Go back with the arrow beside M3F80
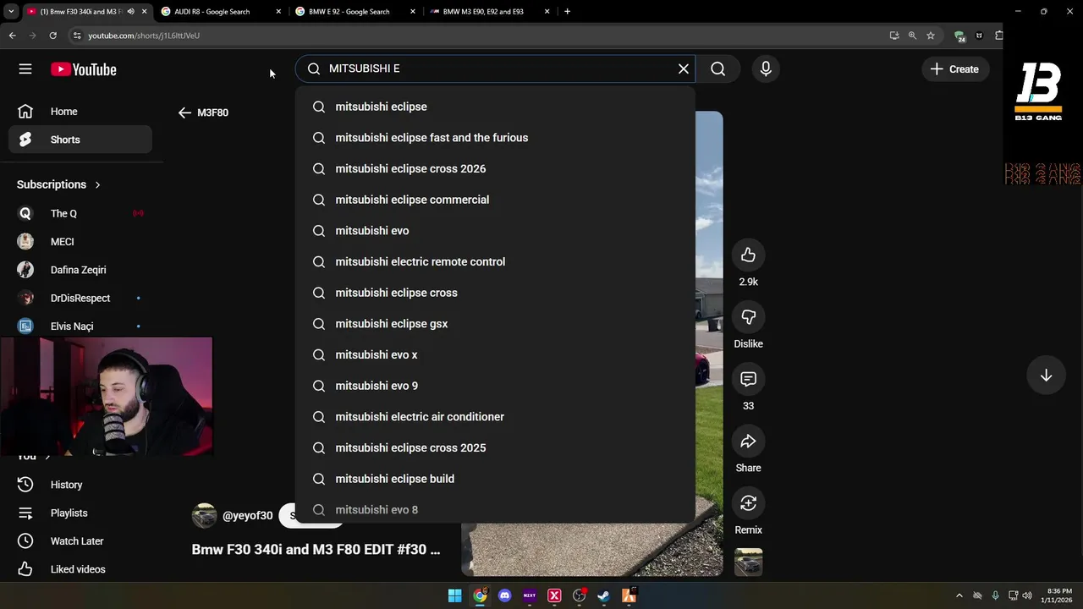Viewport: 1083px width, 609px height. [x=184, y=112]
